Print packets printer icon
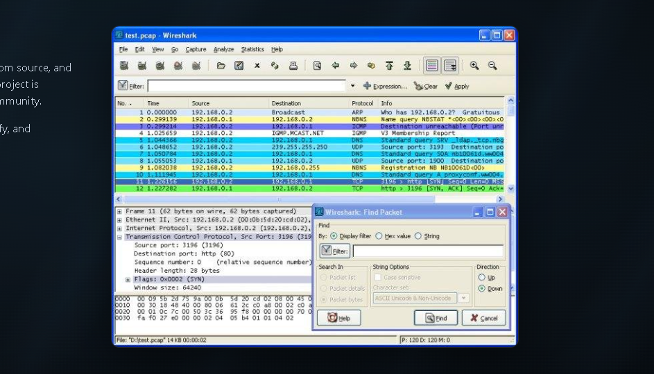Viewport: 654px width, 374px height. [293, 65]
